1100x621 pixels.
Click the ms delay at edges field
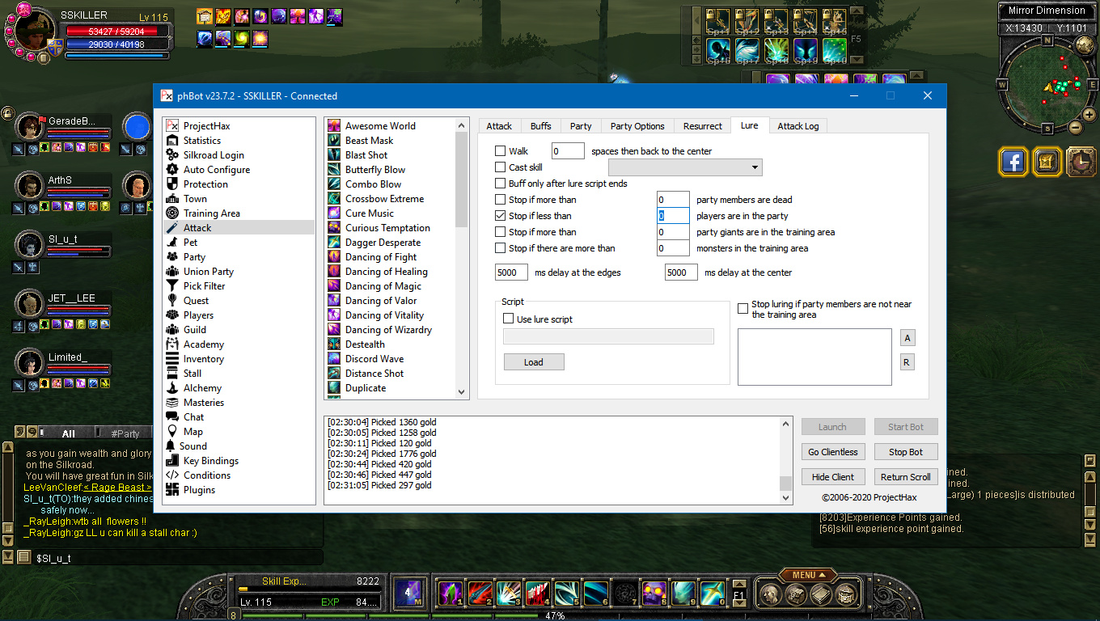[x=511, y=272]
